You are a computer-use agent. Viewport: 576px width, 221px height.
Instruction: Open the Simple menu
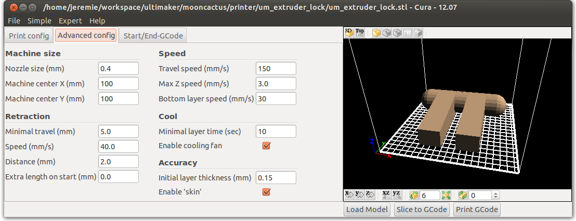point(40,21)
